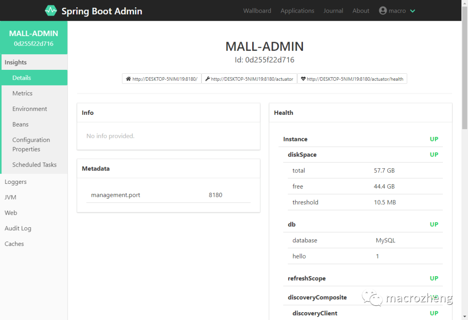Open the Applications page

[x=297, y=11]
